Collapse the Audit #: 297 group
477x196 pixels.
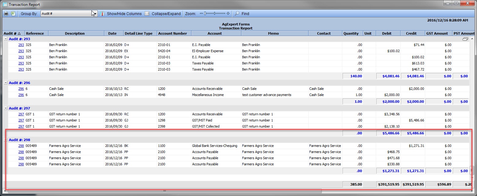pyautogui.click(x=5, y=108)
